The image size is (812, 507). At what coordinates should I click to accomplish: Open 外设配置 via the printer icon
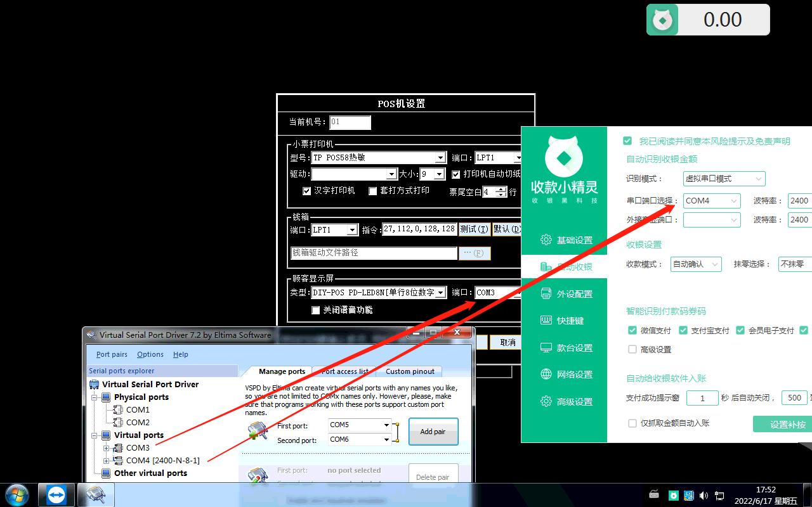(546, 293)
